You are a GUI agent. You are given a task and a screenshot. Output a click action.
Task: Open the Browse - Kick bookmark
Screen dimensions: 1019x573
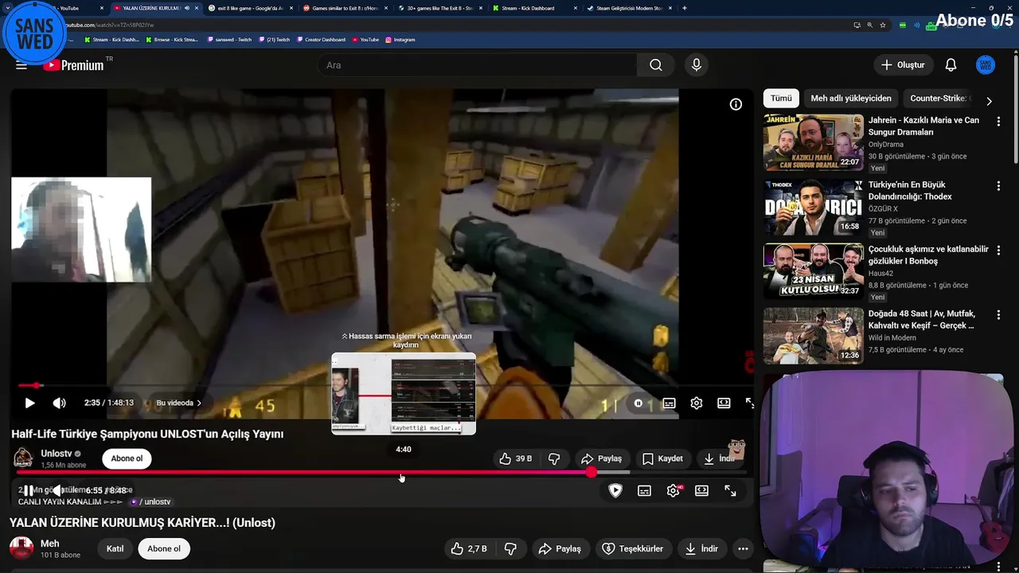[172, 39]
